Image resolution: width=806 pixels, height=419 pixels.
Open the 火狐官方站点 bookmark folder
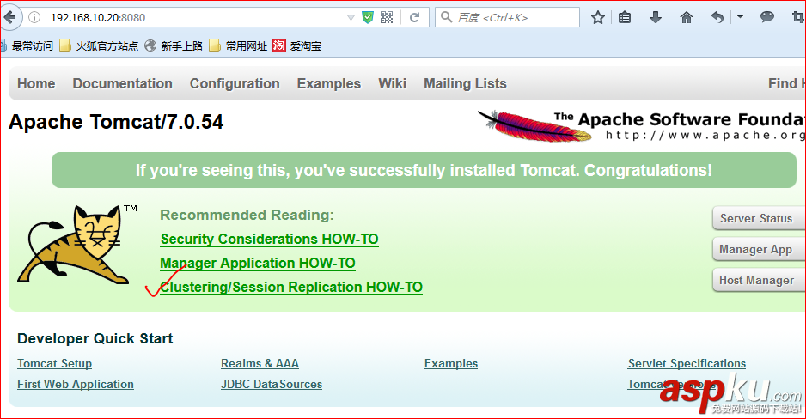[x=99, y=46]
